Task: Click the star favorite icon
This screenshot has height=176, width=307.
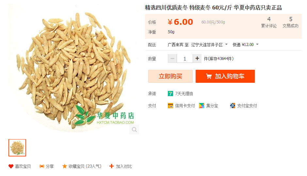Action: click(x=65, y=167)
